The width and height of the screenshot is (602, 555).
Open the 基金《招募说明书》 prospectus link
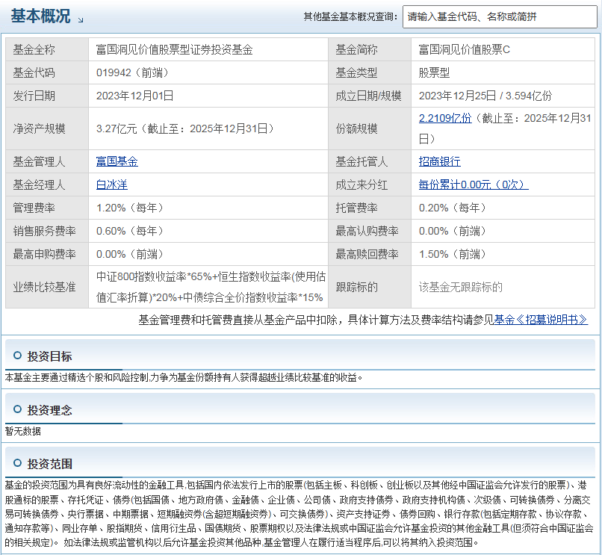click(x=541, y=320)
